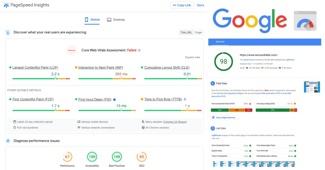The image size is (325, 170).
Task: Click the Diagnose performance issues Lighthouse icon
Action: pos(8,141)
